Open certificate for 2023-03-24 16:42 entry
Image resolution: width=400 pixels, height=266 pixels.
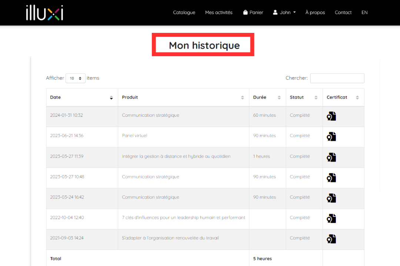coord(331,198)
